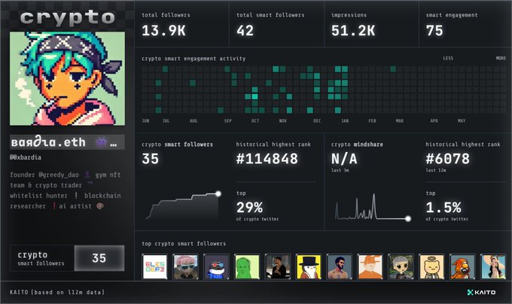Click the OCT label on activity heatmap
Image resolution: width=512 pixels, height=304 pixels.
point(255,121)
